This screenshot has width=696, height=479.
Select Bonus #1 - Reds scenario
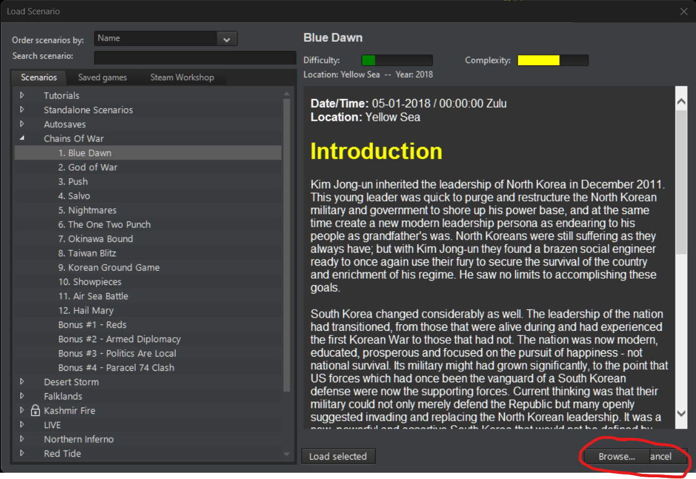[148, 324]
